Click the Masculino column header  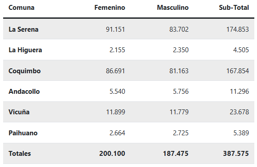click(173, 8)
